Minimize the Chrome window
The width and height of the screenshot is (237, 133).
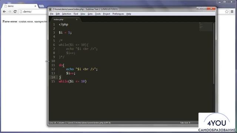pos(220,2)
